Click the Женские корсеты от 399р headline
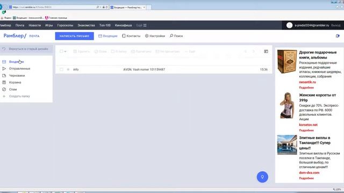This screenshot has height=193, width=344. (318, 98)
